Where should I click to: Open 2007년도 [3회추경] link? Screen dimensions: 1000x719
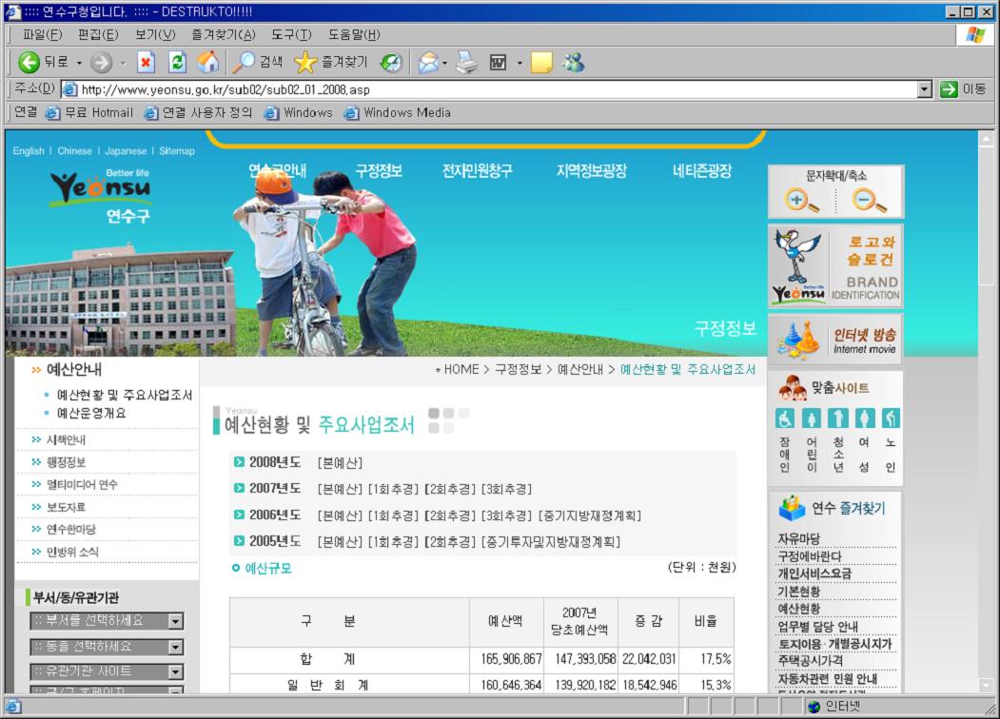pyautogui.click(x=506, y=489)
